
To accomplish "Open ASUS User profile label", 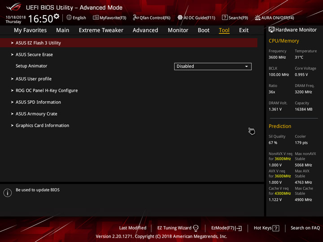I will [x=34, y=79].
